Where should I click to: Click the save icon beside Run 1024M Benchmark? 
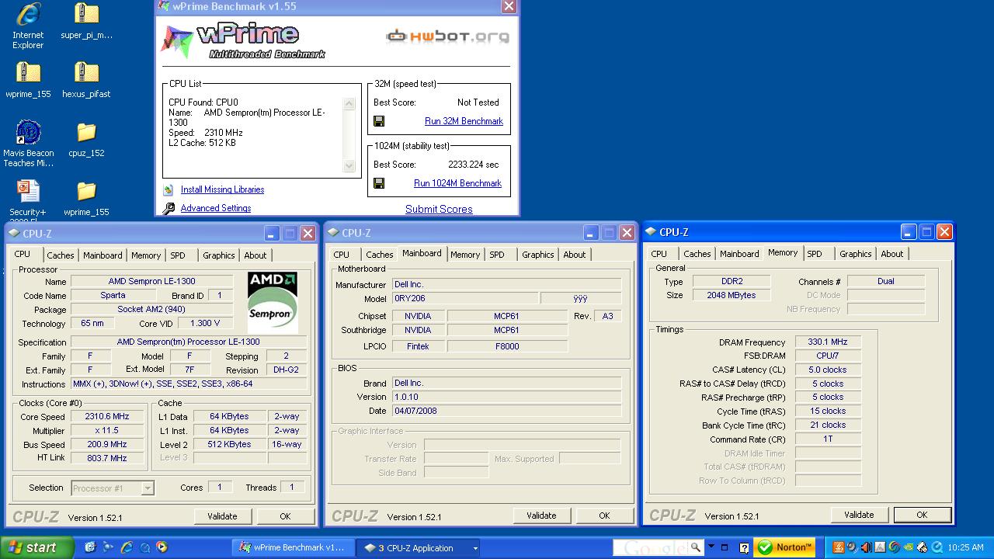[379, 183]
